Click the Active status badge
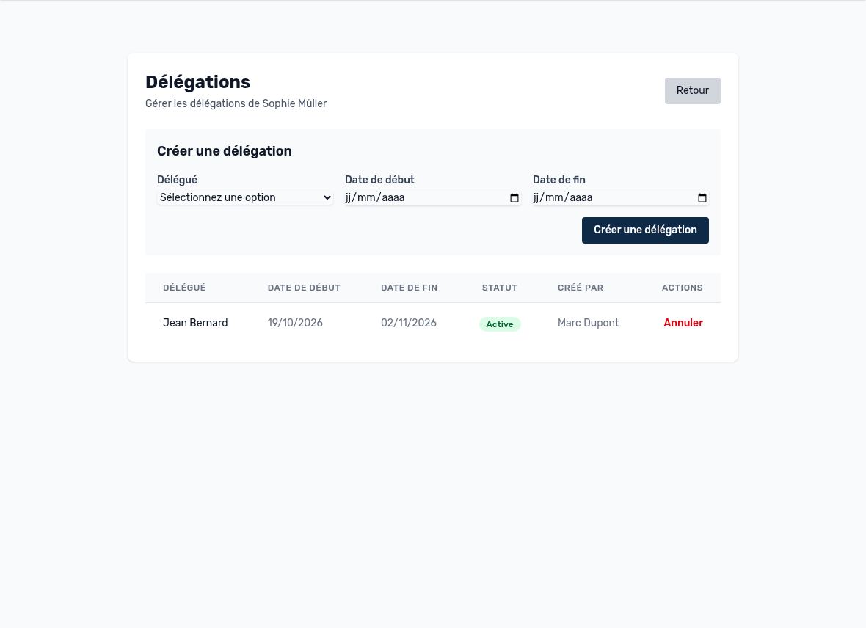This screenshot has height=628, width=866. pyautogui.click(x=499, y=324)
